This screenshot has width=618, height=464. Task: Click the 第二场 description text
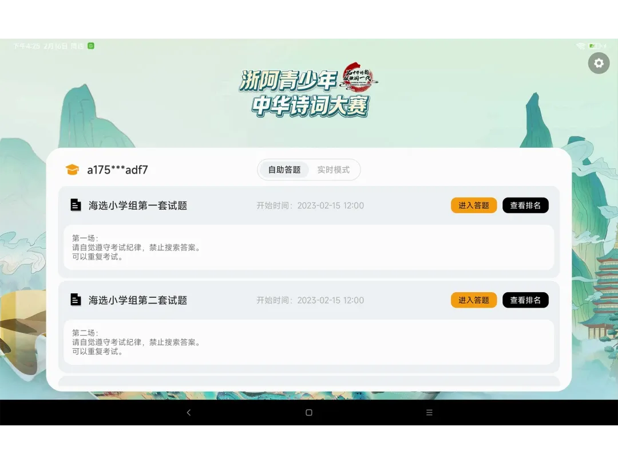click(136, 342)
